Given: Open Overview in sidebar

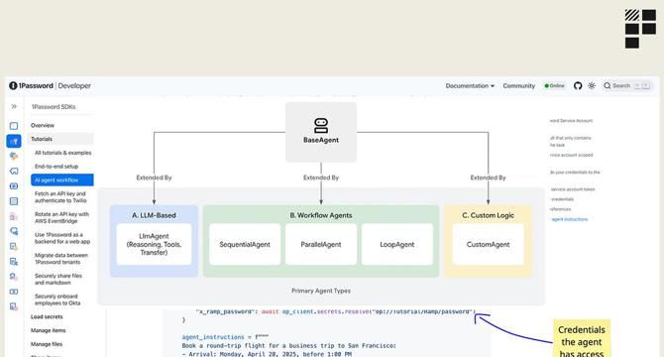Looking at the screenshot, I should tap(43, 125).
